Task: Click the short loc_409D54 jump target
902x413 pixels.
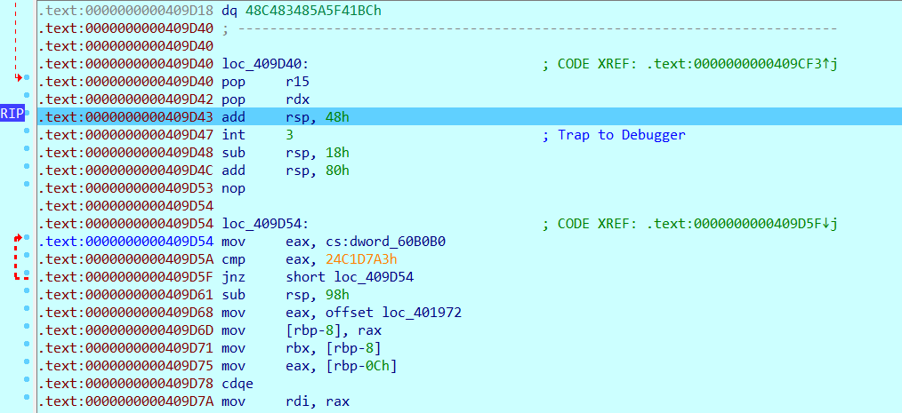Action: [356, 277]
